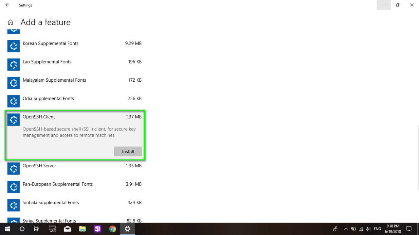Screen dimensions: 419x235
Task: Open the People icon in system tray
Action: coord(335,229)
